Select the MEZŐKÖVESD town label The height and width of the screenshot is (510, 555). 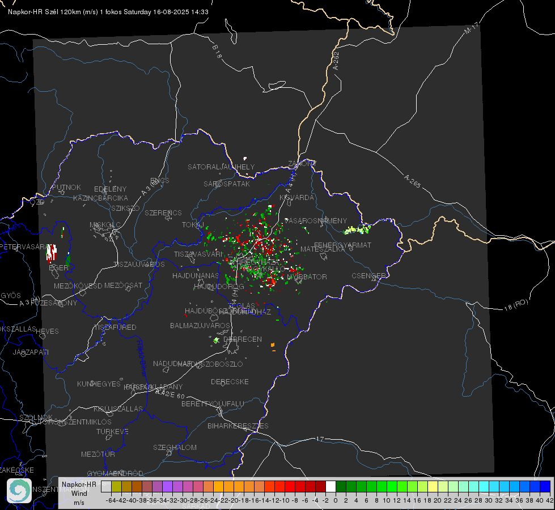(x=78, y=286)
